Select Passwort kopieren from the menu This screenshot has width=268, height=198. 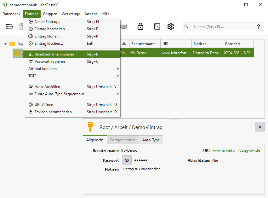[50, 61]
